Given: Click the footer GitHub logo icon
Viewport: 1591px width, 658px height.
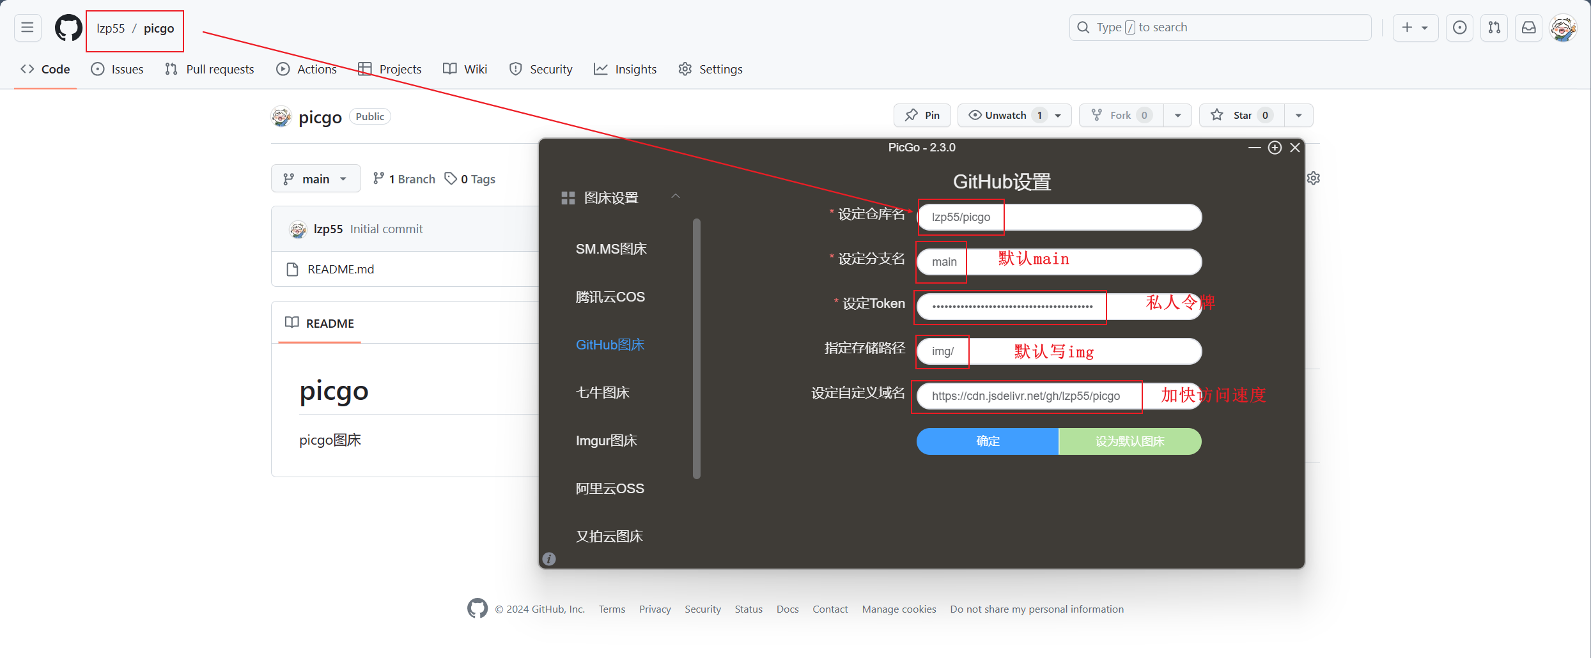Looking at the screenshot, I should tap(477, 608).
